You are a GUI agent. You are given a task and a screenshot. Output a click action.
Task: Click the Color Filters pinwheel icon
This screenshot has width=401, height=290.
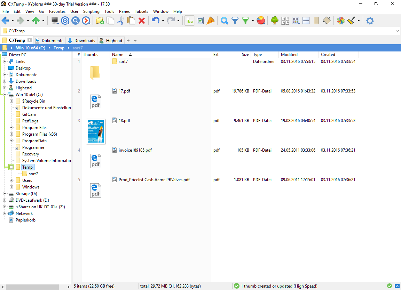pos(341,21)
